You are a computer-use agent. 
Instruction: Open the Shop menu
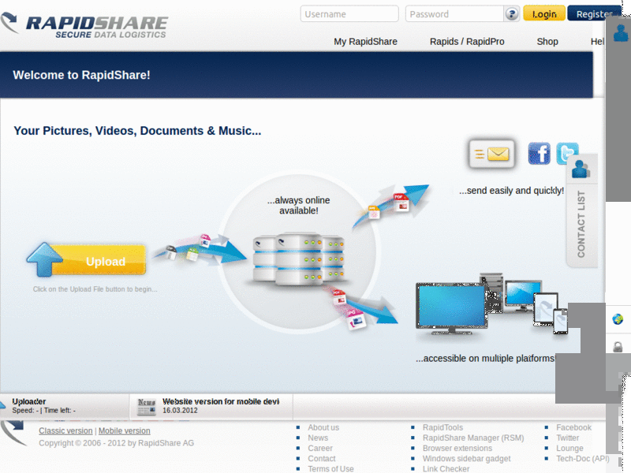[x=547, y=42]
